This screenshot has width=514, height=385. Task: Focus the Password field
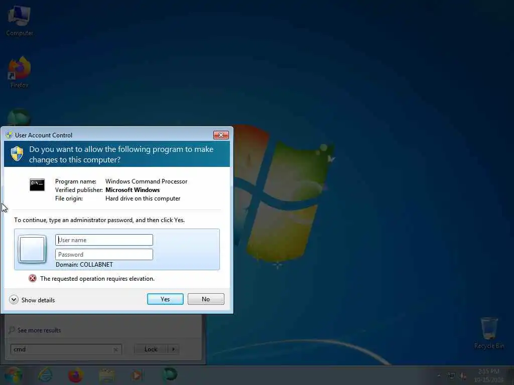click(x=104, y=254)
